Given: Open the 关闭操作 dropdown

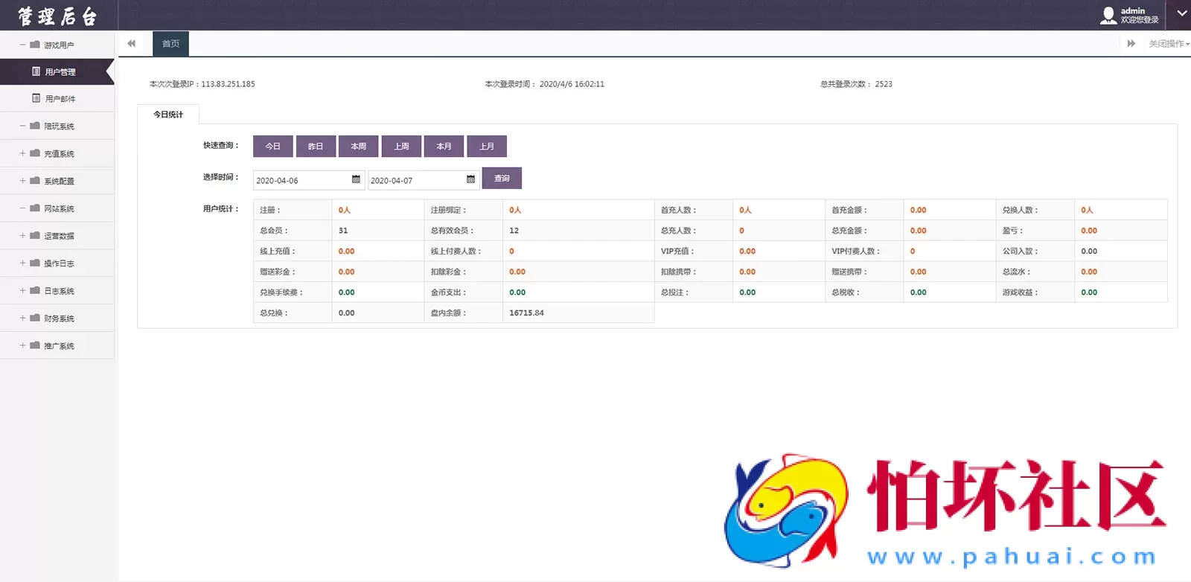Looking at the screenshot, I should coord(1169,44).
